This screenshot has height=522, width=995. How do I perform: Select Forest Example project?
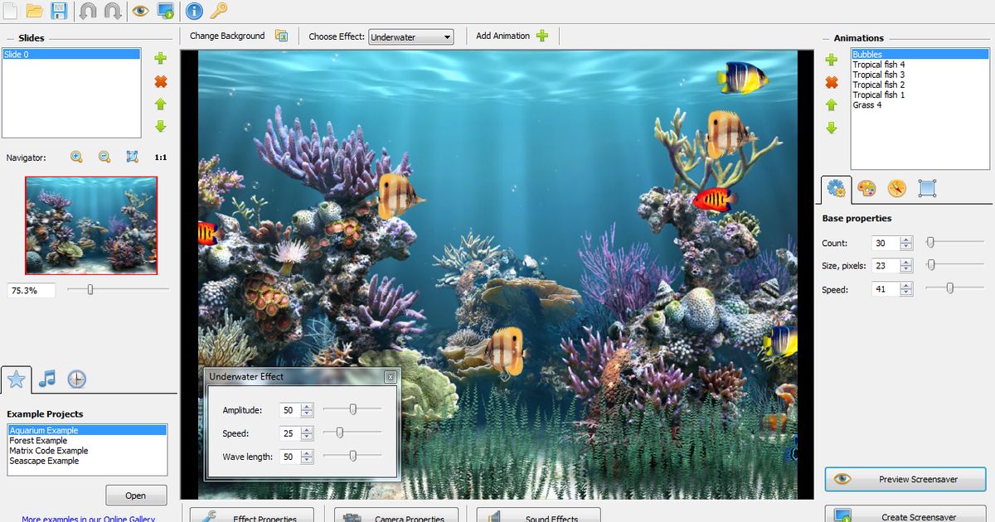(x=37, y=440)
